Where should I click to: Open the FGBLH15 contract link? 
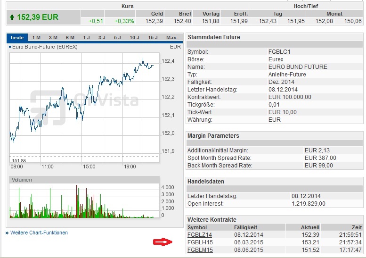coord(200,242)
